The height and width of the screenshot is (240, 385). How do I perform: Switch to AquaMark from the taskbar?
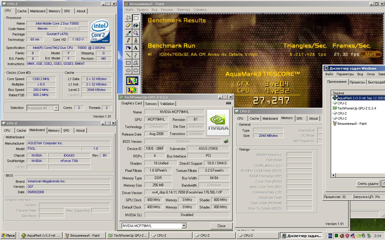click(41, 235)
